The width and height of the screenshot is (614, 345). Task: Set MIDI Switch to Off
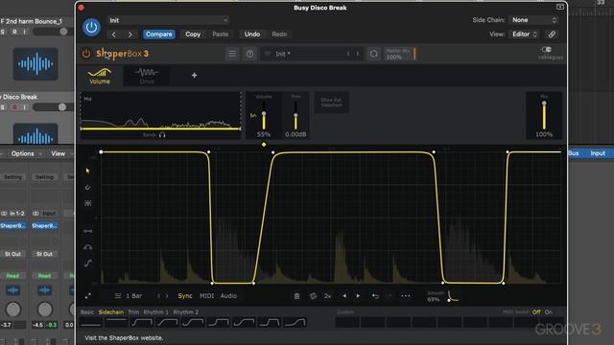[x=536, y=312]
